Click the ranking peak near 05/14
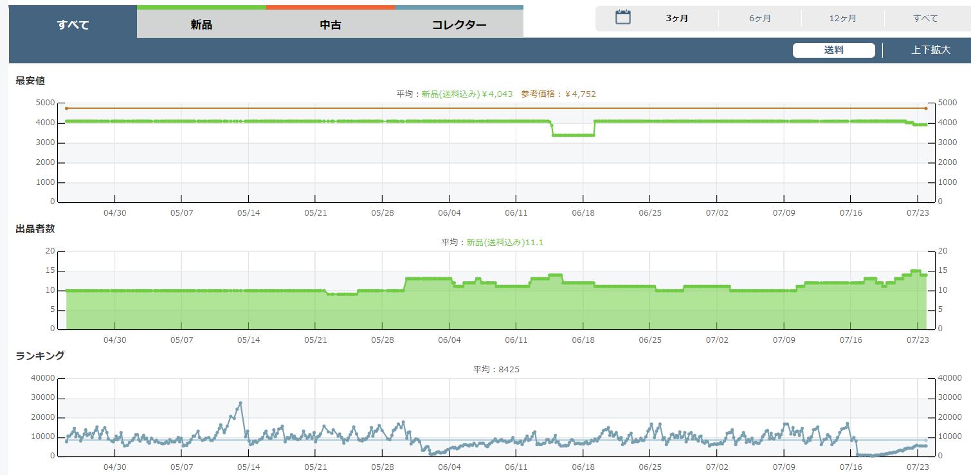The width and height of the screenshot is (971, 475). (x=240, y=403)
